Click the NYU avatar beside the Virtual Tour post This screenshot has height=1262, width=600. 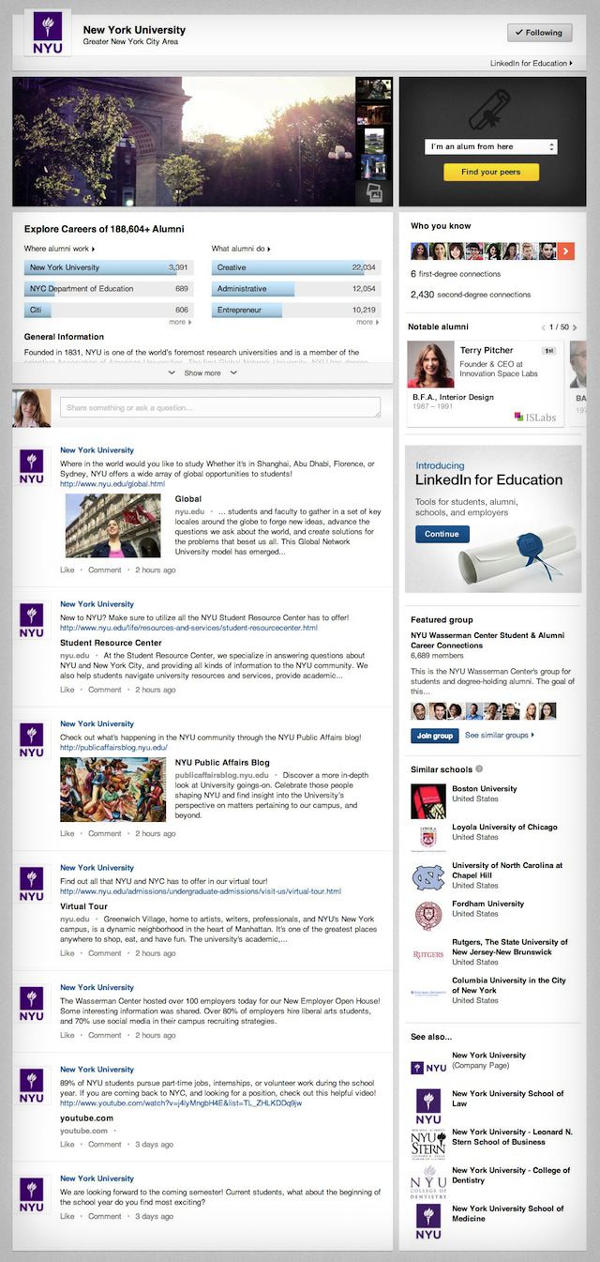pyautogui.click(x=32, y=885)
